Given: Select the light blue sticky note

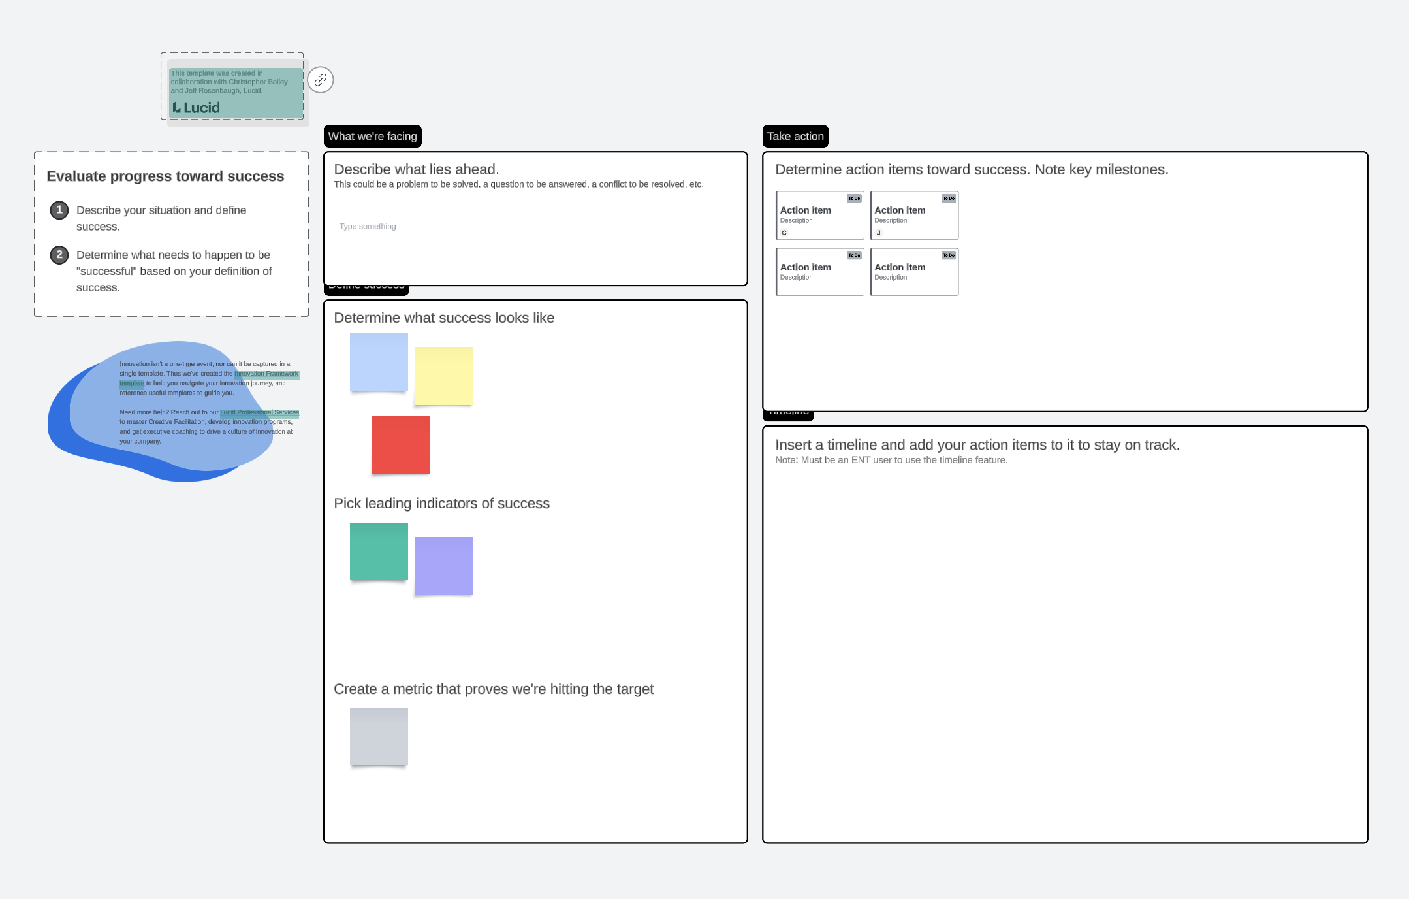Looking at the screenshot, I should [x=379, y=361].
